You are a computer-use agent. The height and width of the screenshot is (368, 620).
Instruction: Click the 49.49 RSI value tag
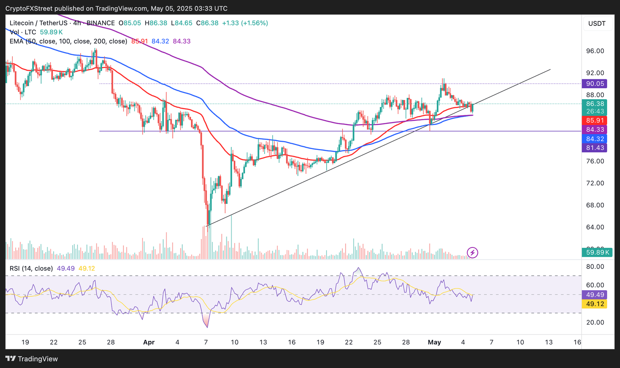595,295
